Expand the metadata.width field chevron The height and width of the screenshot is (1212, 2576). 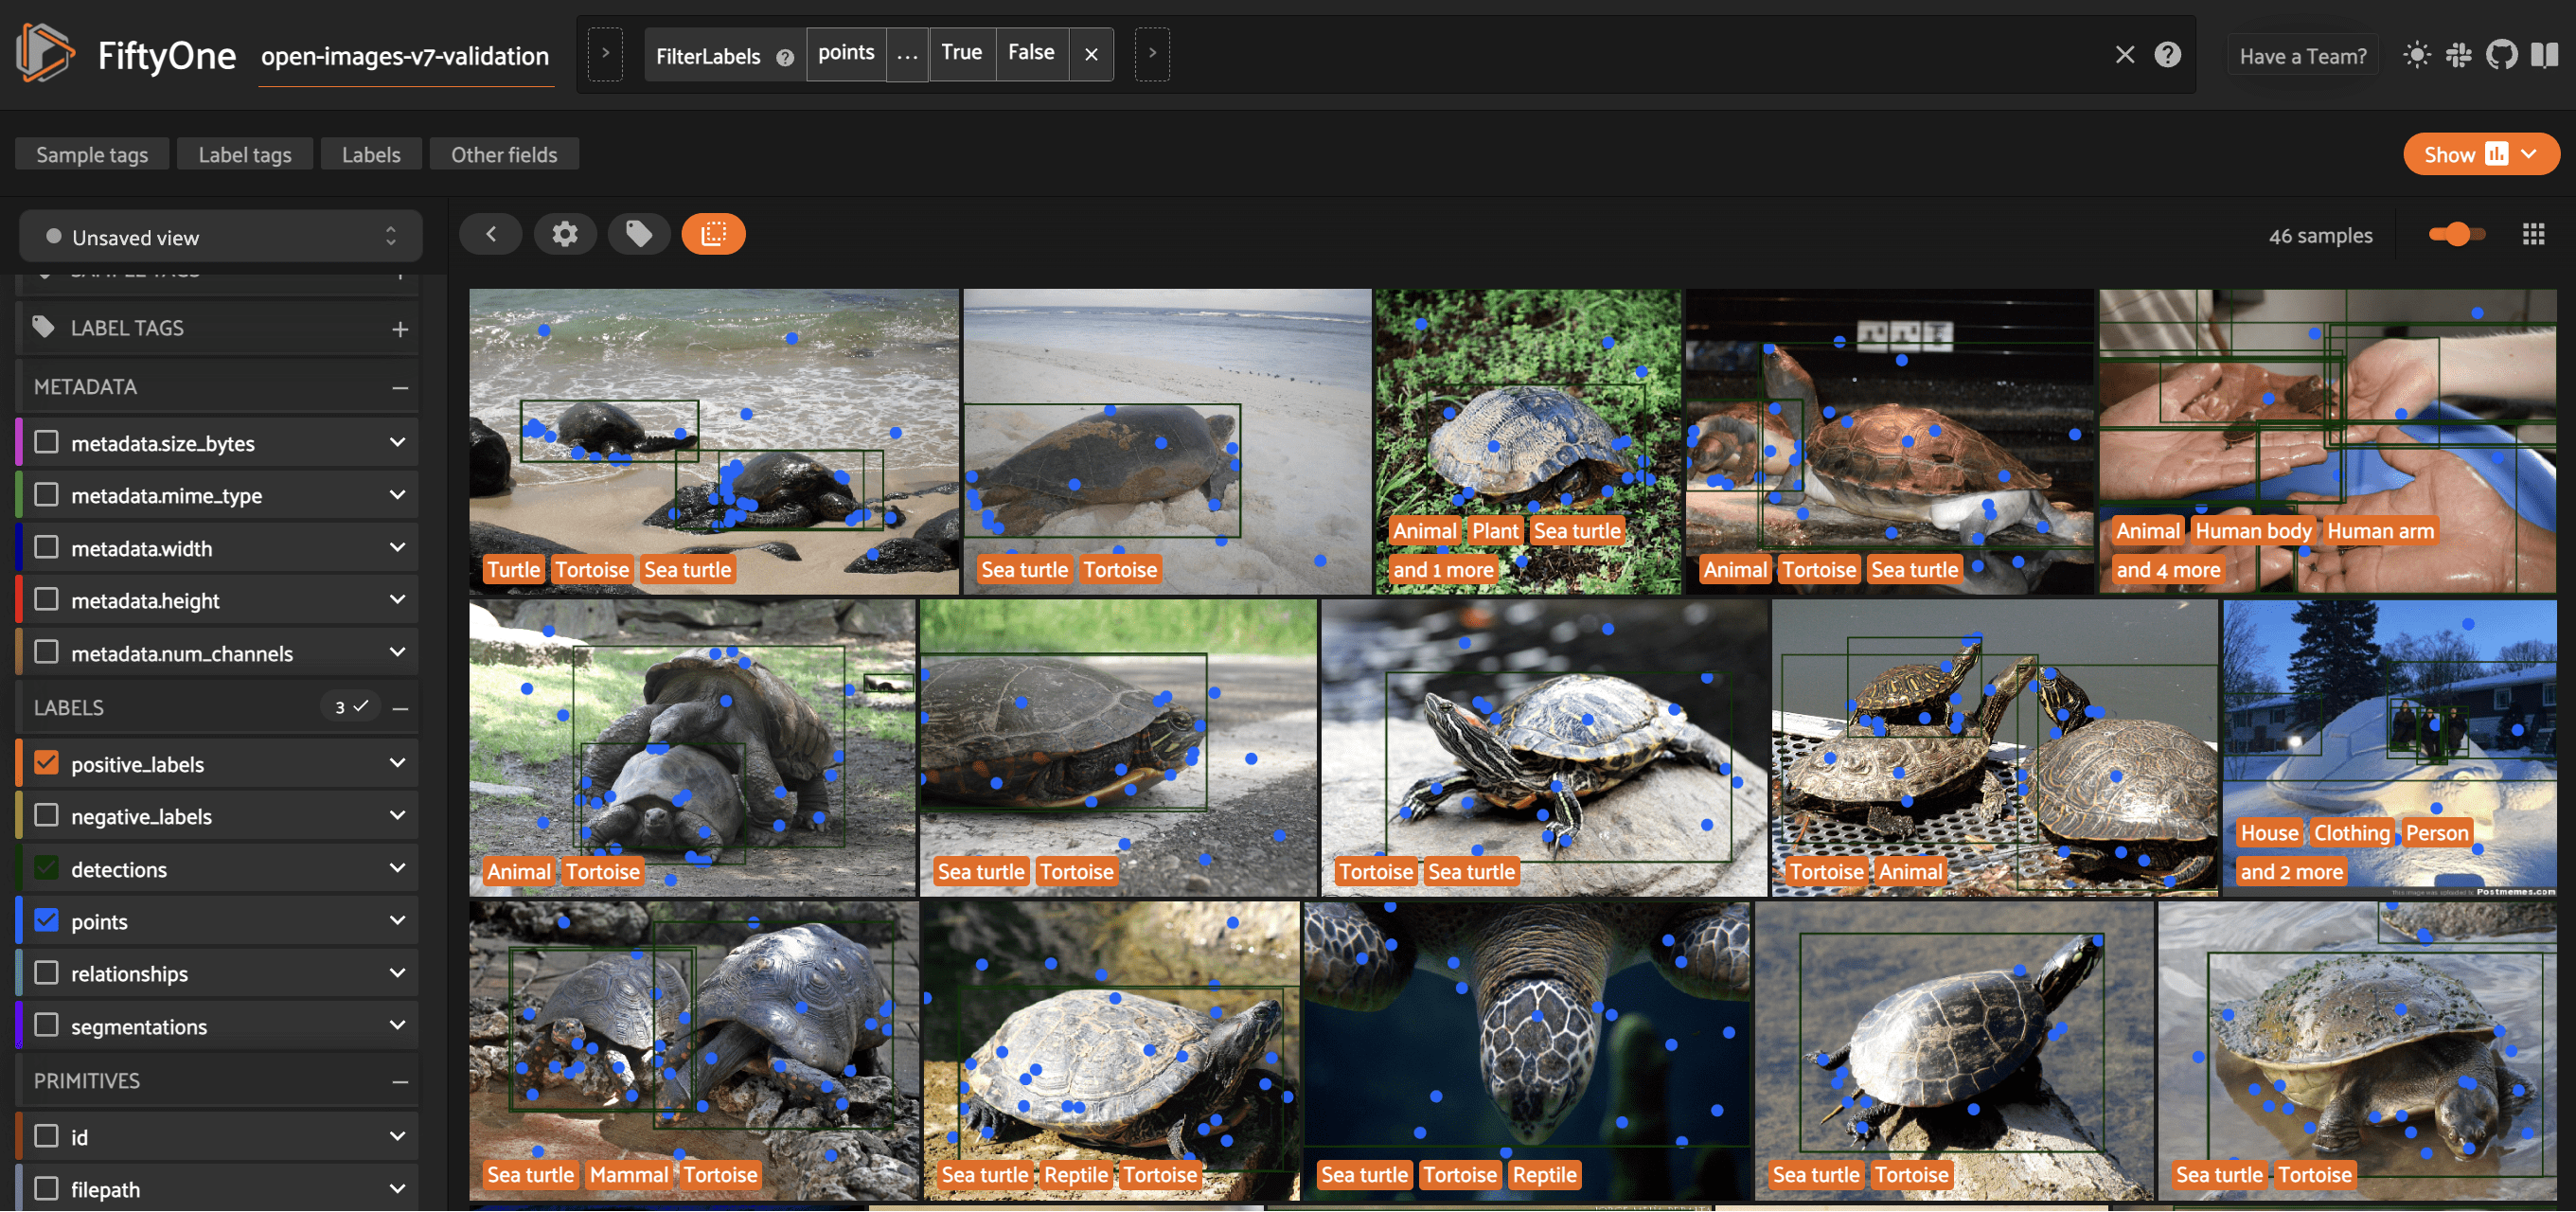pyautogui.click(x=397, y=548)
